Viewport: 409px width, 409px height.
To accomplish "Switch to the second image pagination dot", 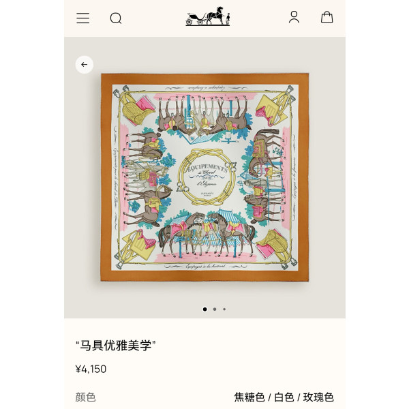I will tap(215, 309).
